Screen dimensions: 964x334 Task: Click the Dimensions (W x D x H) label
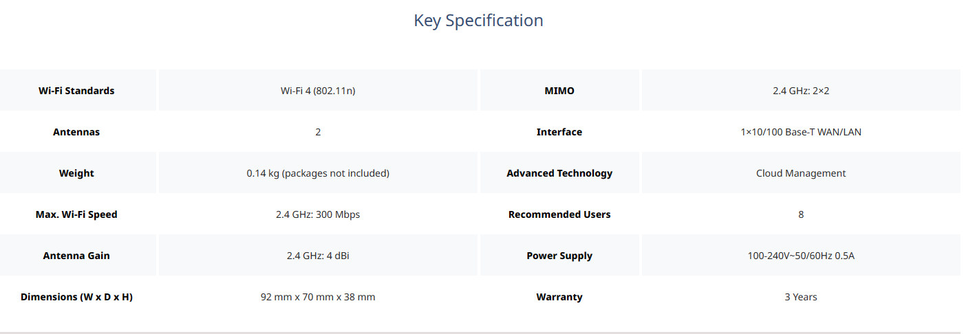(76, 297)
